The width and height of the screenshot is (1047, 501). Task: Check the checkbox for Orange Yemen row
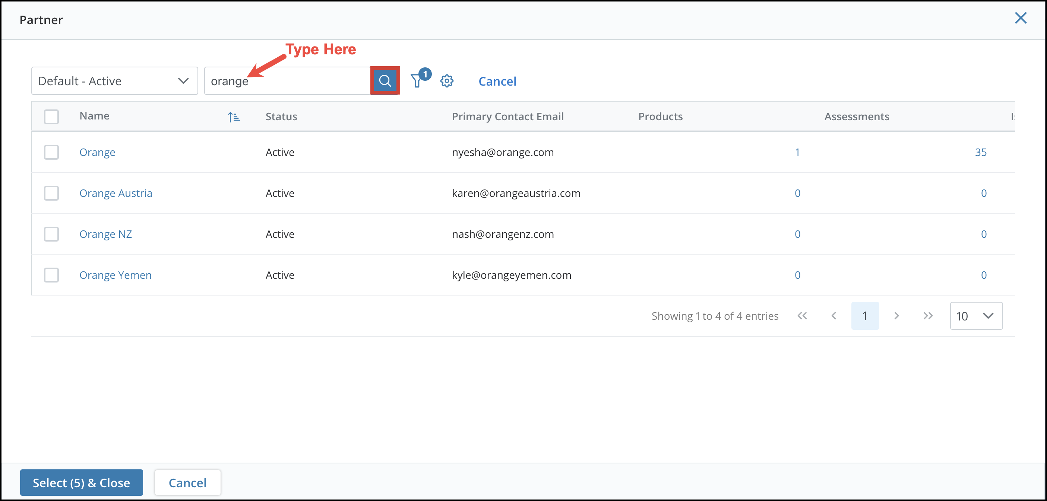click(52, 275)
